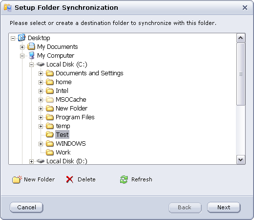Collapse the Local Disk (C:) node
This screenshot has width=254, height=220.
click(x=31, y=65)
